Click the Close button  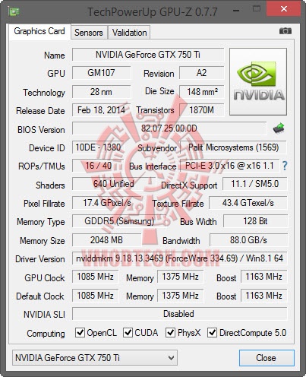(267, 358)
